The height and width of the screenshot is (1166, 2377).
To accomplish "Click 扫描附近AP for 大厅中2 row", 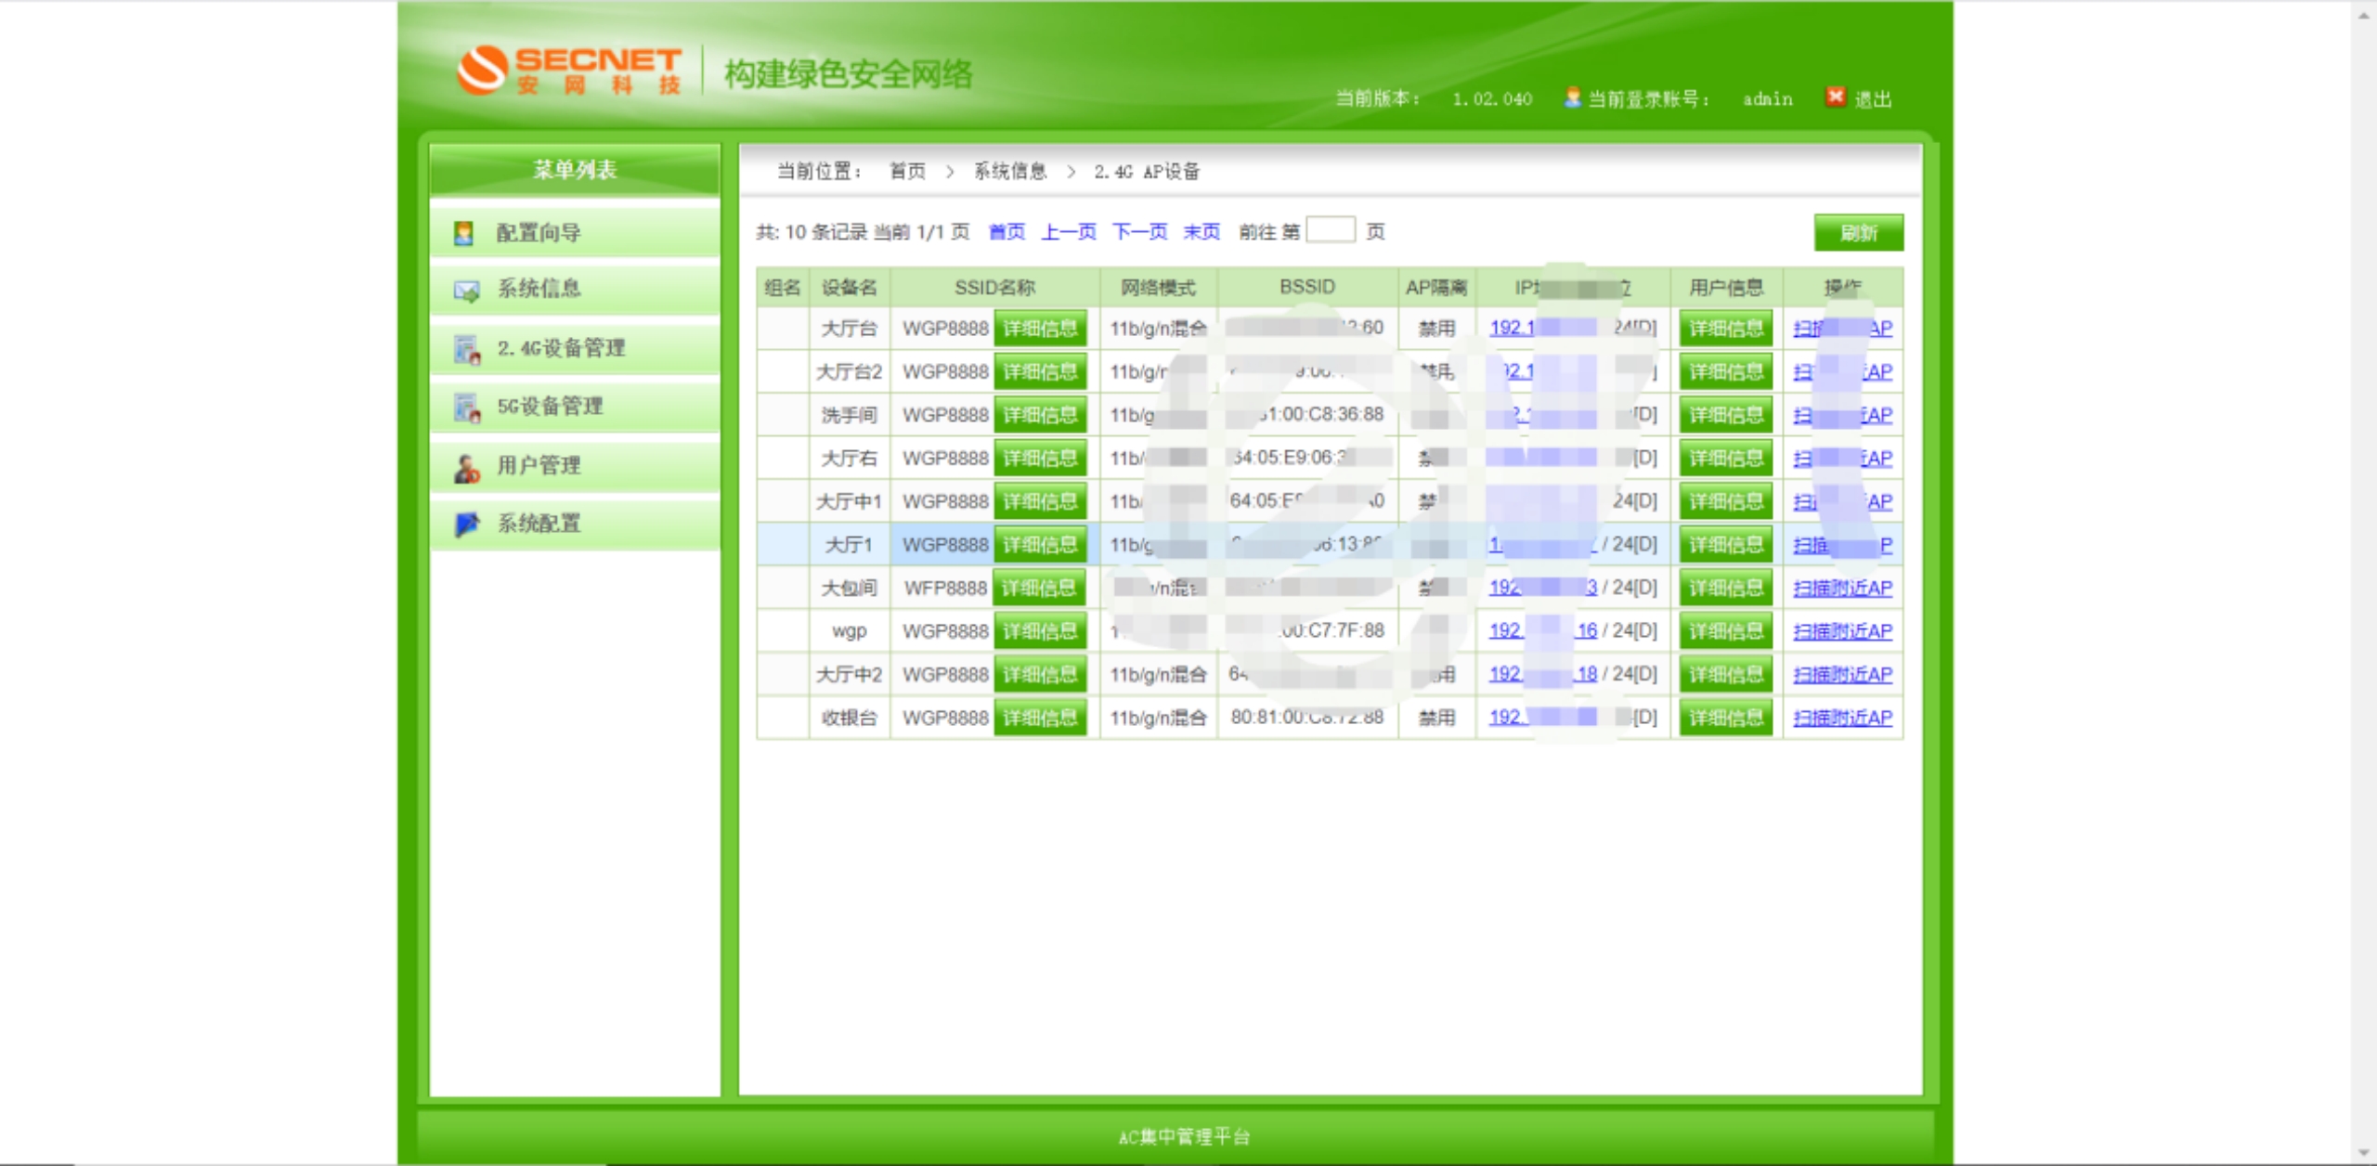I will pyautogui.click(x=1842, y=675).
